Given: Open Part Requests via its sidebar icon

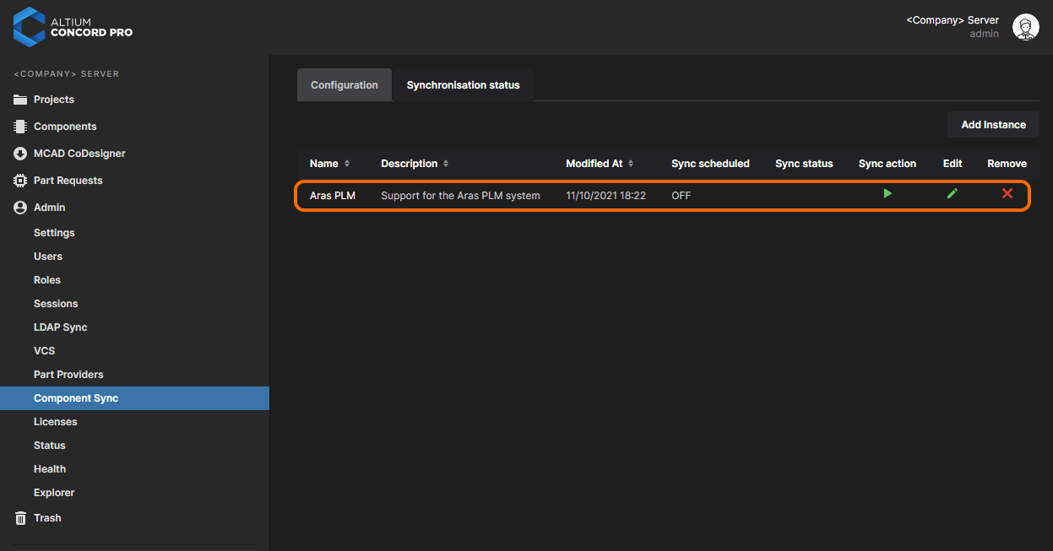Looking at the screenshot, I should click(20, 181).
